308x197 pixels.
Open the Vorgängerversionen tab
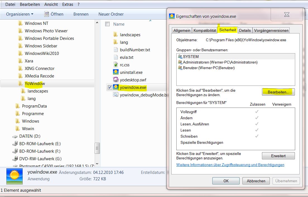(x=271, y=30)
